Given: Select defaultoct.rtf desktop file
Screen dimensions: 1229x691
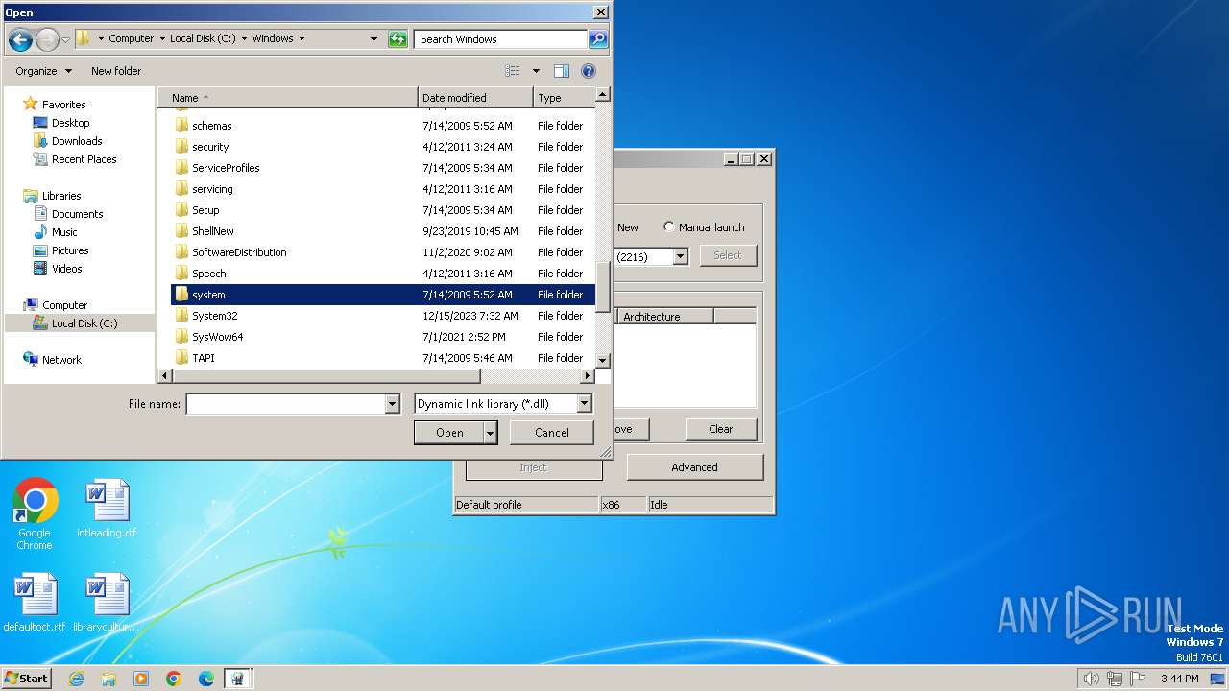Looking at the screenshot, I should point(35,603).
